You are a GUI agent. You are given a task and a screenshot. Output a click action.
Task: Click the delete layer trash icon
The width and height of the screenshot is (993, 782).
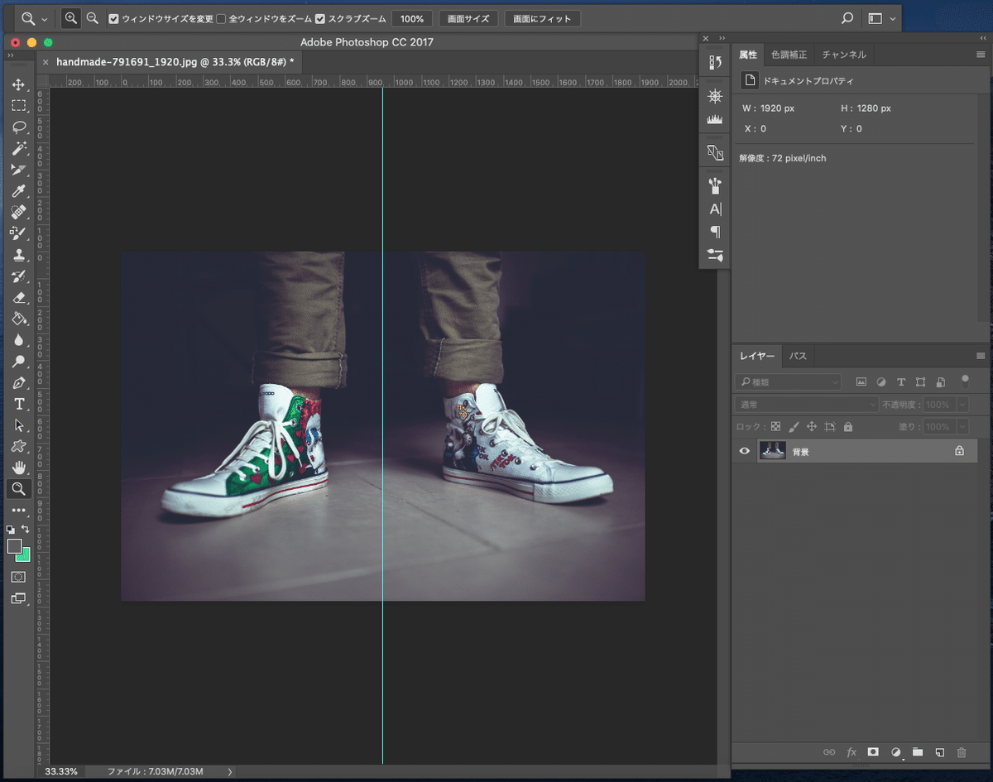961,752
